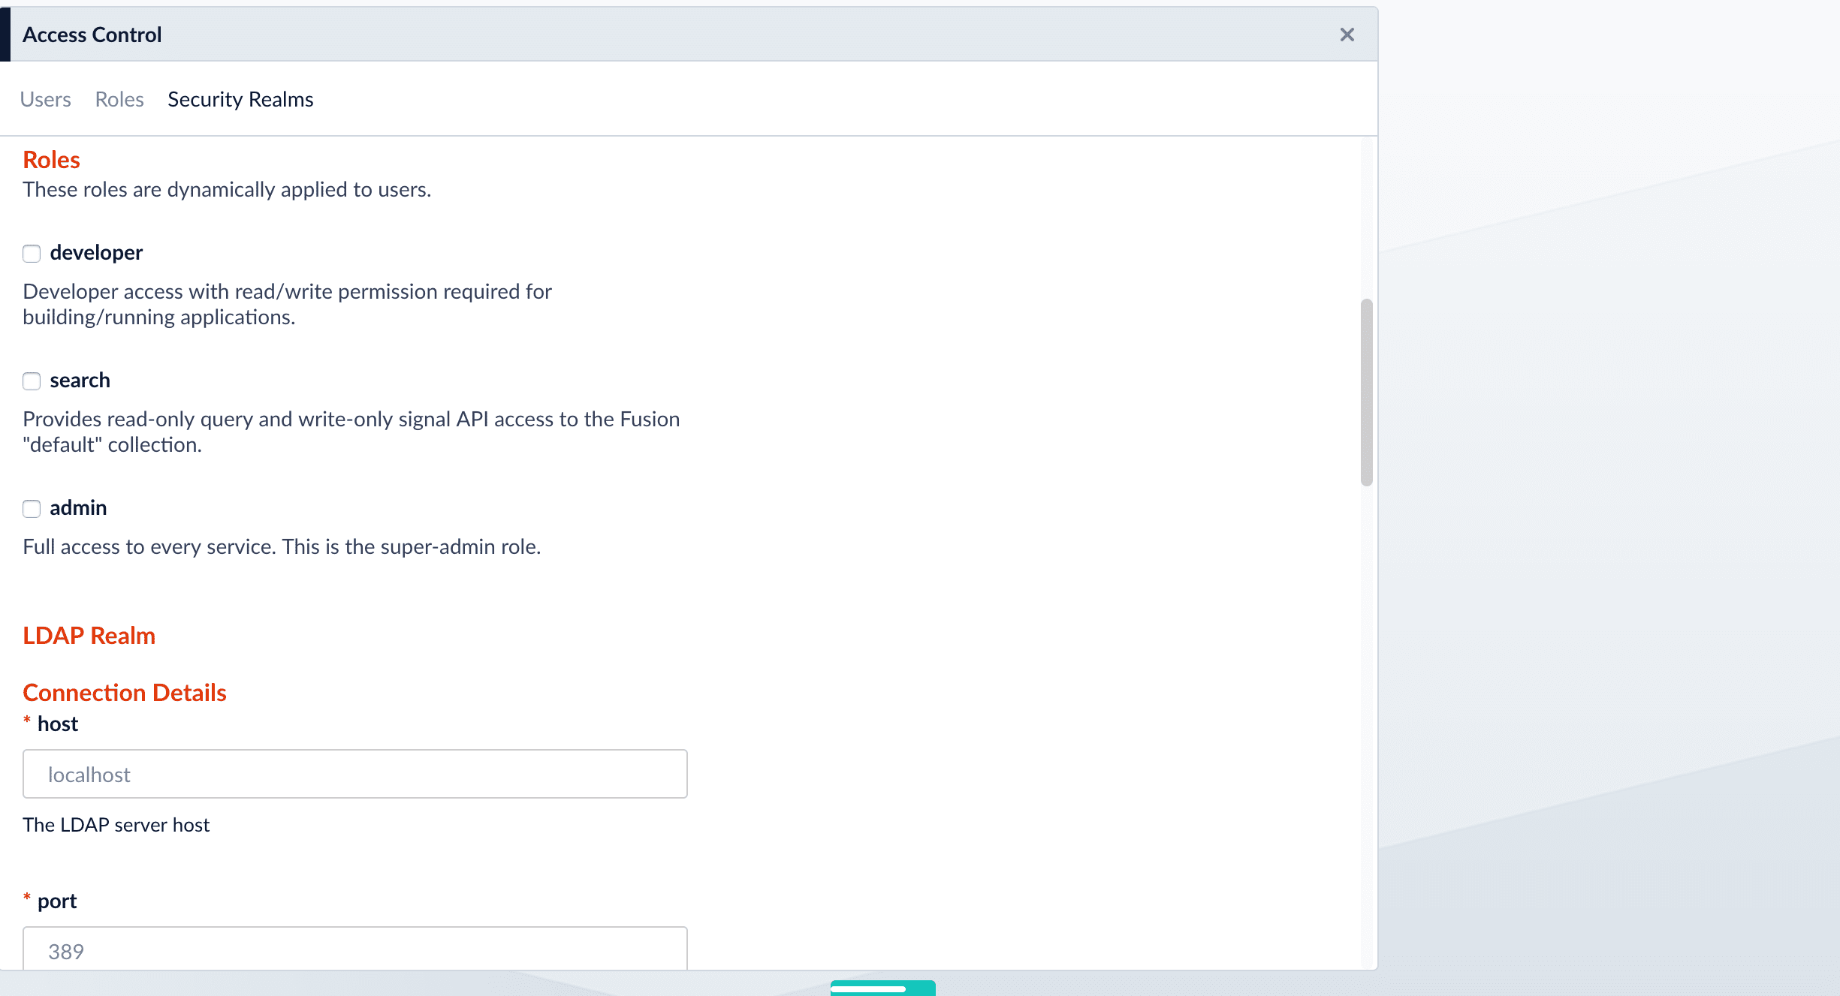This screenshot has width=1840, height=996.
Task: Click 'The LDAP server host' help text
Action: coord(116,825)
